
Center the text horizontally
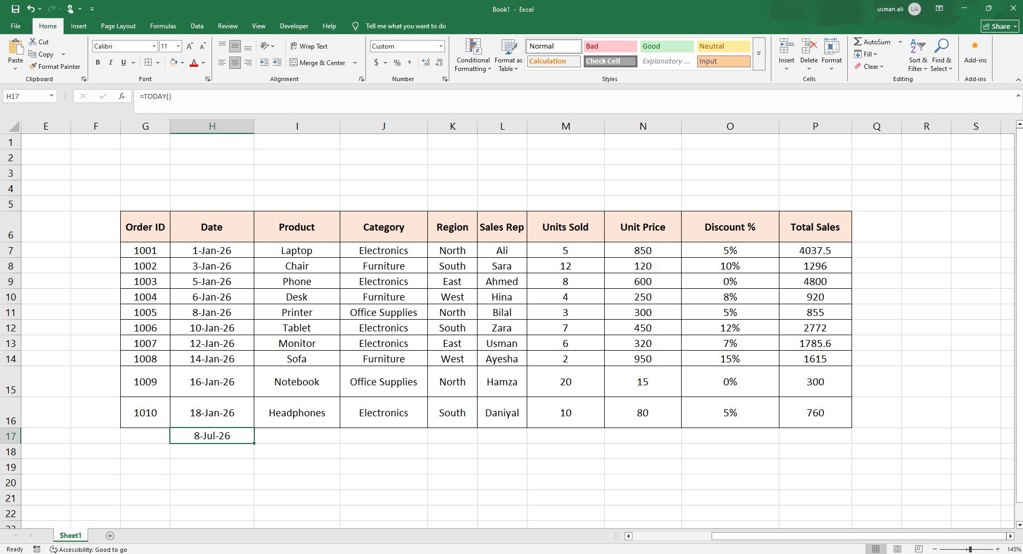(235, 62)
